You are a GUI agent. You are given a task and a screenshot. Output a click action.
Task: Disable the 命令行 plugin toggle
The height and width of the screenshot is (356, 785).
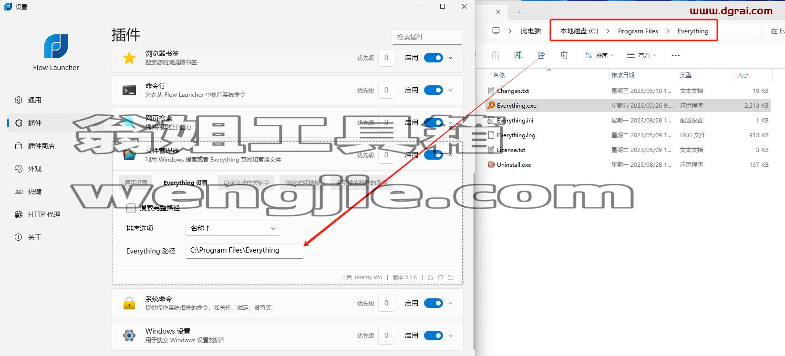(434, 90)
